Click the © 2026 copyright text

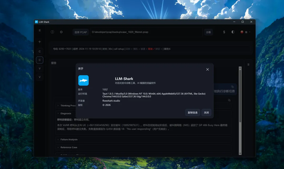point(106,105)
